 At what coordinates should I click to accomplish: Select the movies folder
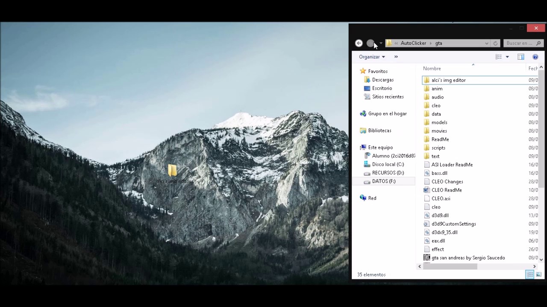coord(439,131)
